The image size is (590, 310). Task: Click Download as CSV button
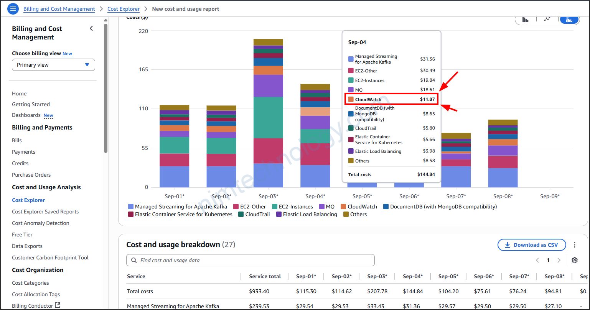click(x=532, y=245)
